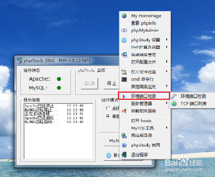Image resolution: width=215 pixels, height=177 pixels.
Task: Expand the 打开配置文件 submenu arrow
Action: (x=167, y=61)
